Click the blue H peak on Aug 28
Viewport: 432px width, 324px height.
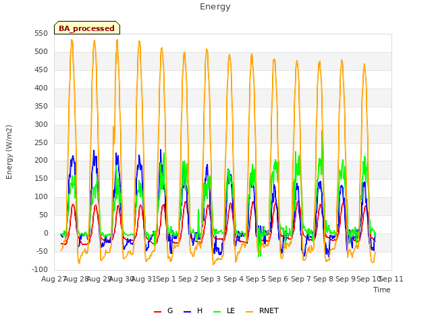[x=94, y=151]
